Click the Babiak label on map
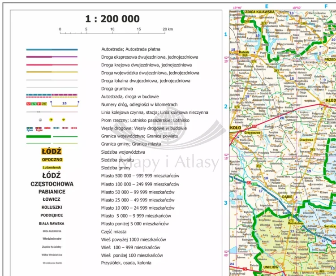Viewport: 336px width, 276px height. click(x=244, y=52)
